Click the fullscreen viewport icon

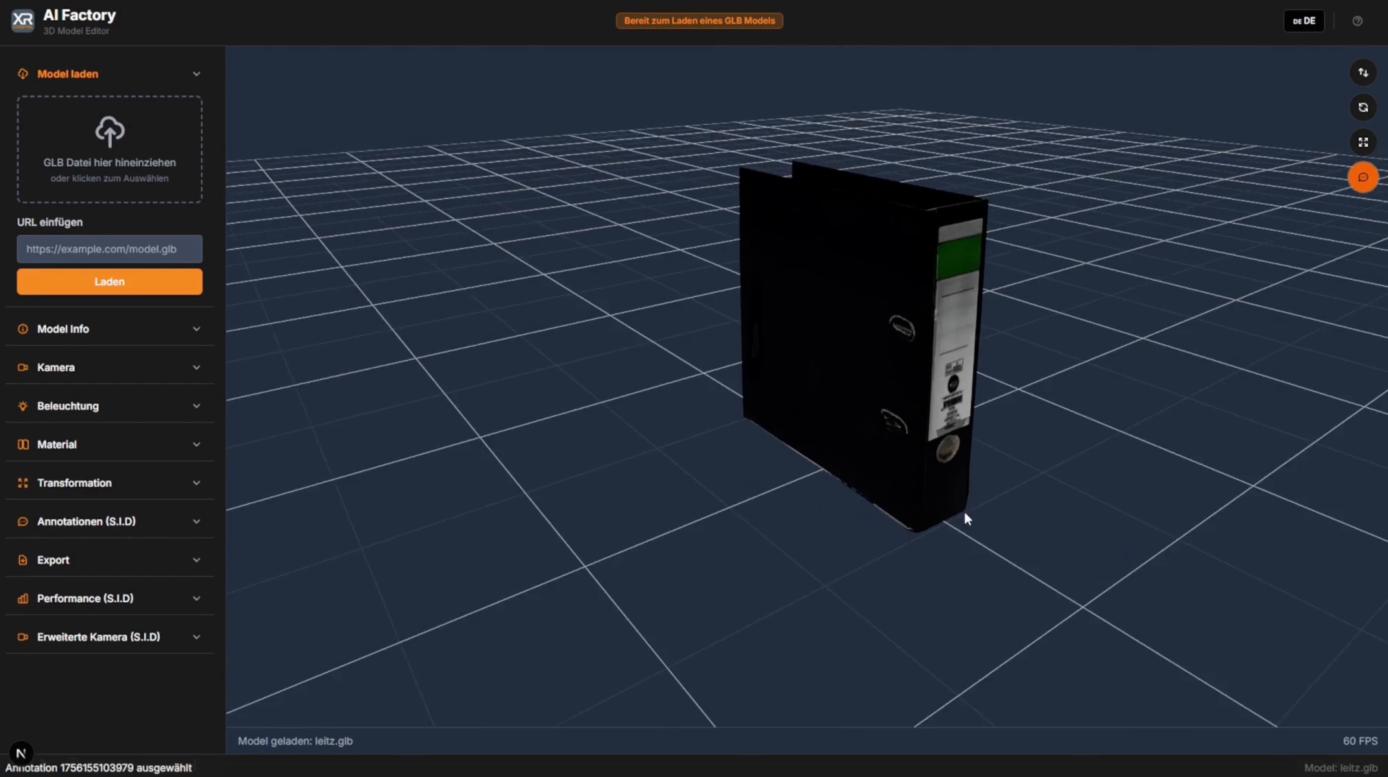pyautogui.click(x=1363, y=142)
